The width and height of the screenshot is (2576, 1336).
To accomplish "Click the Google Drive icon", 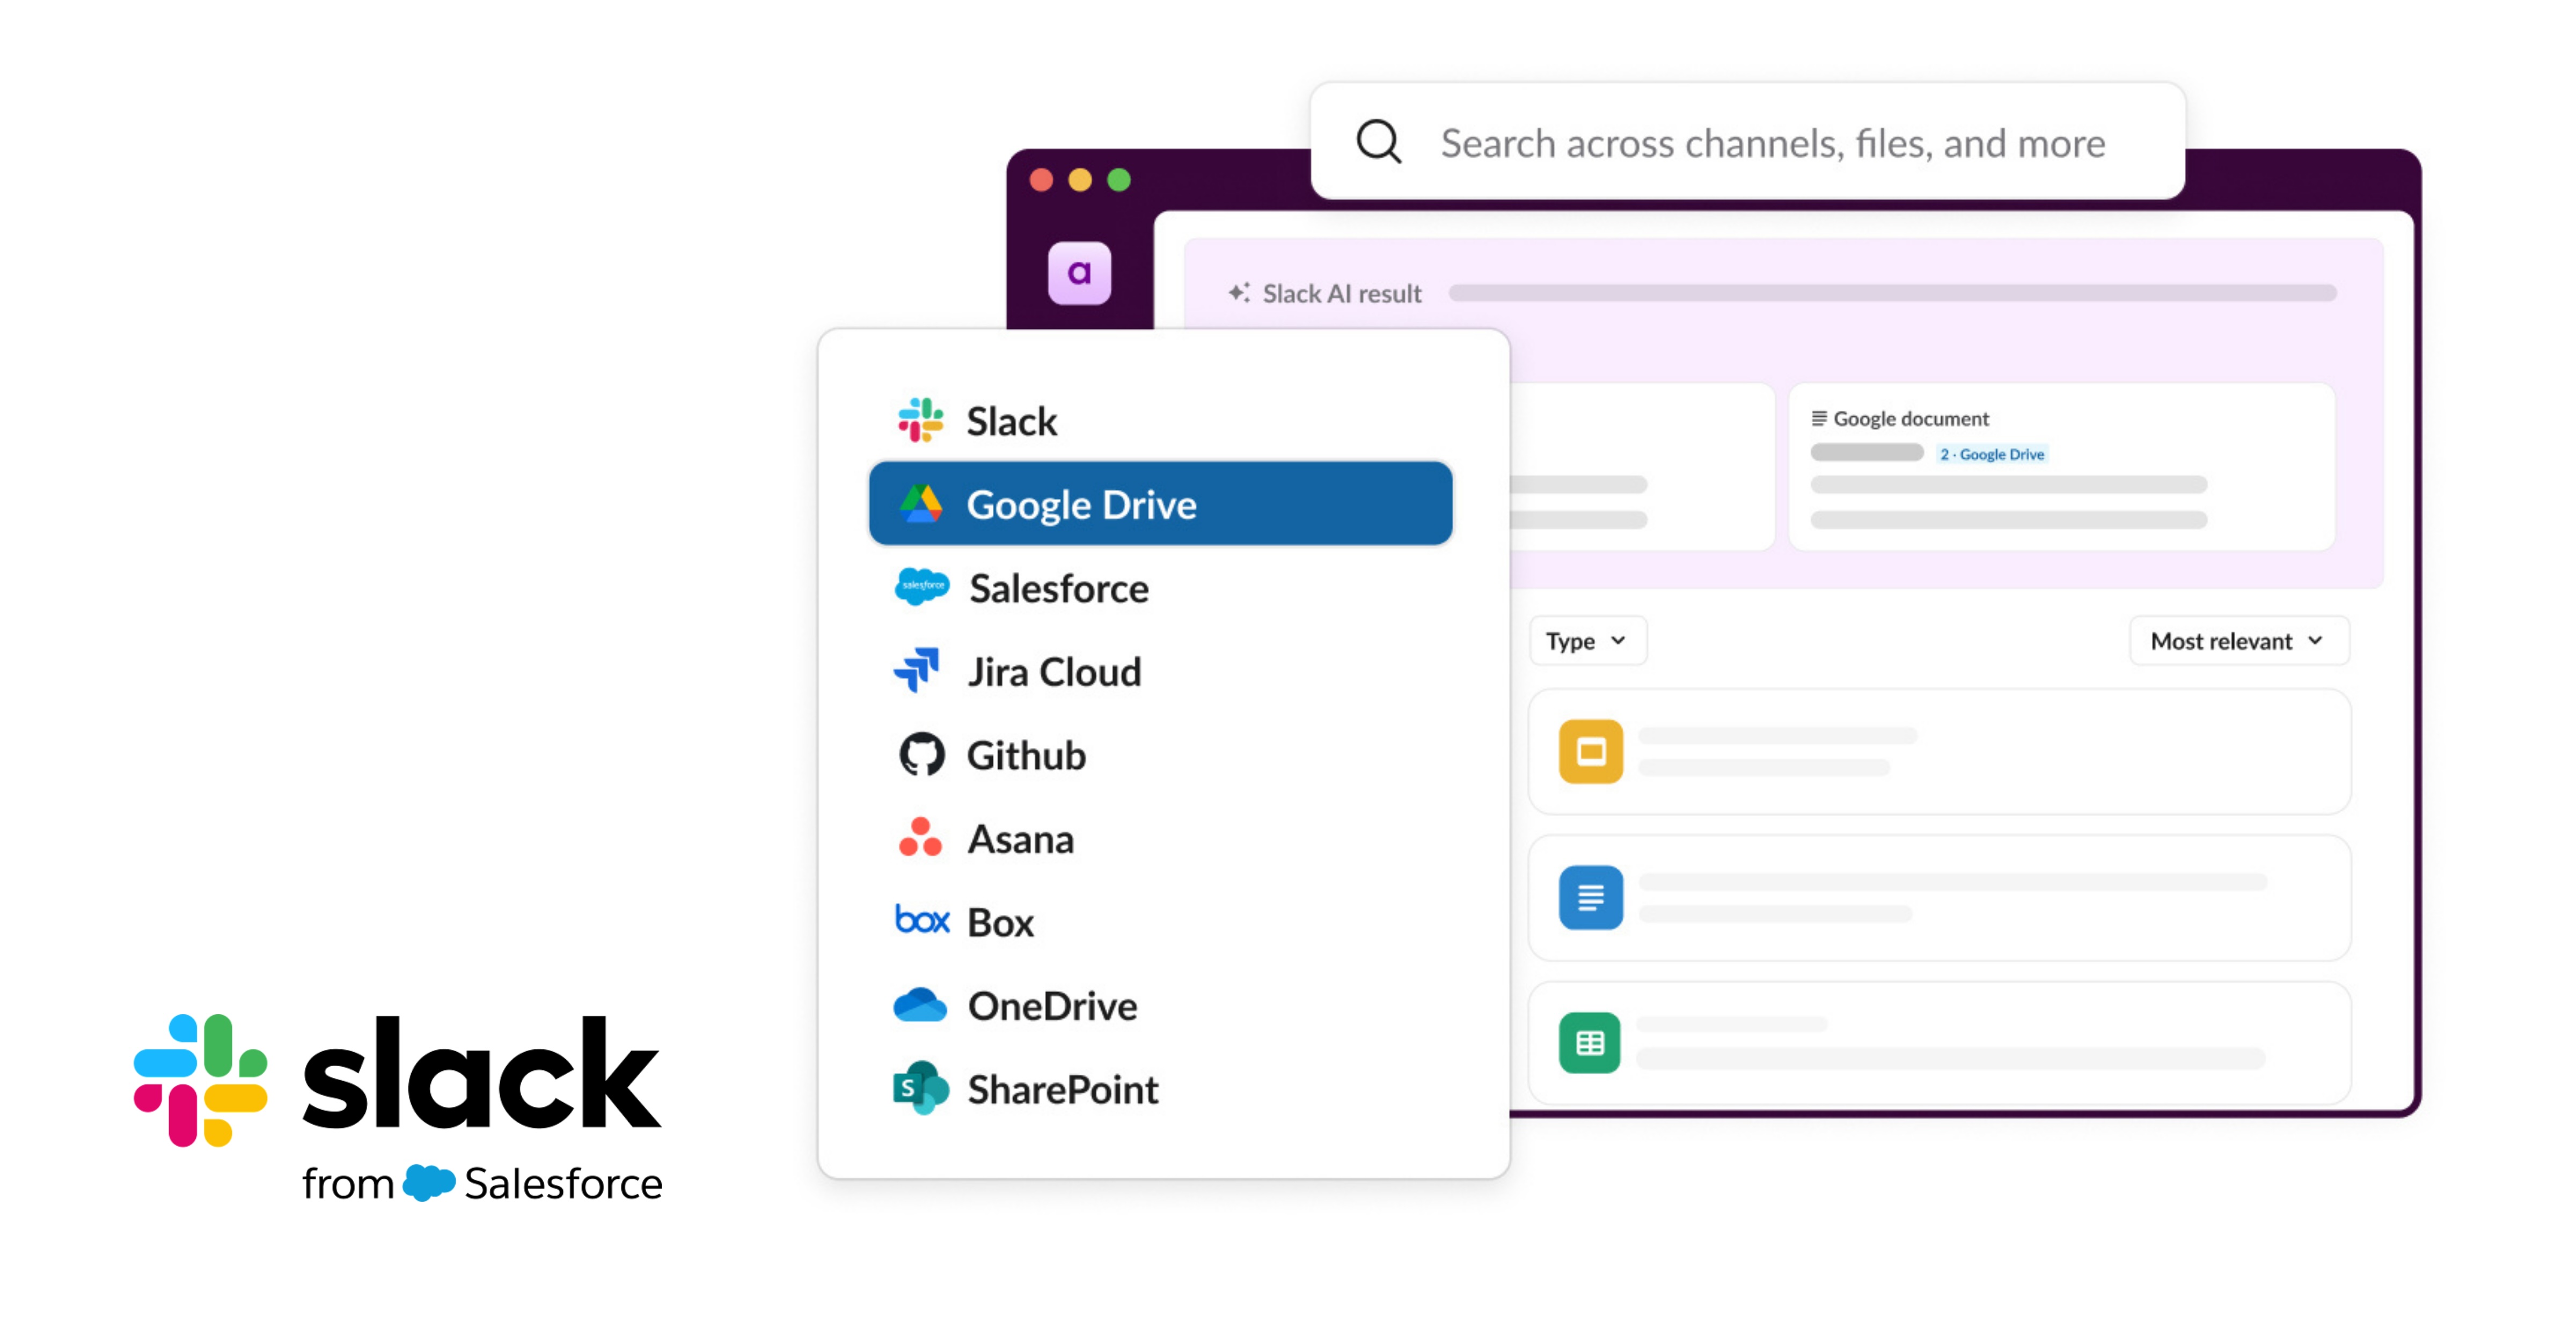I will (923, 503).
